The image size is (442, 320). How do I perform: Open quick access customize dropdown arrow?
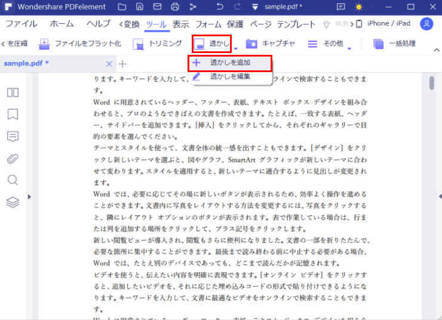[255, 7]
